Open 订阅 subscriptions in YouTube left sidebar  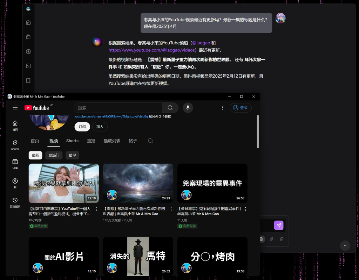pyautogui.click(x=15, y=164)
